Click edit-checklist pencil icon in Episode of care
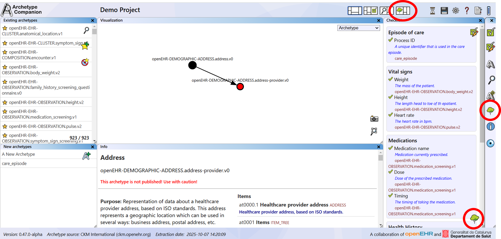 click(x=474, y=33)
